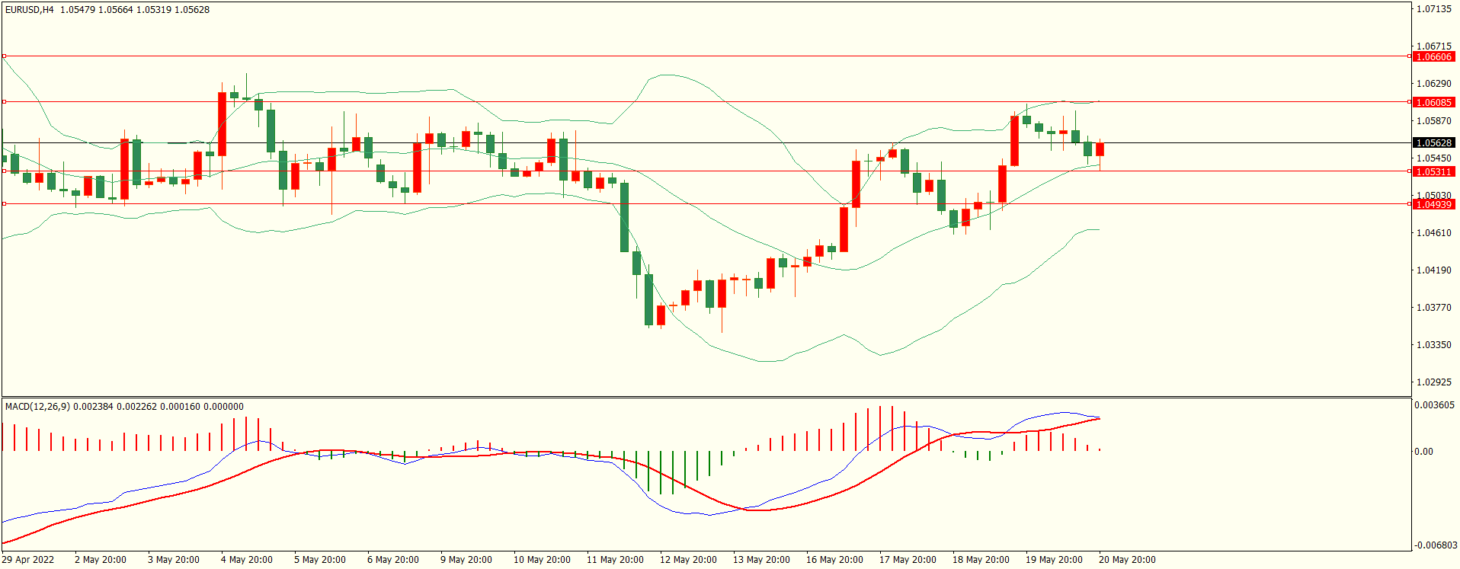The height and width of the screenshot is (569, 1460).
Task: Click the EURUSD,H4 chart title text
Action: click(x=30, y=10)
